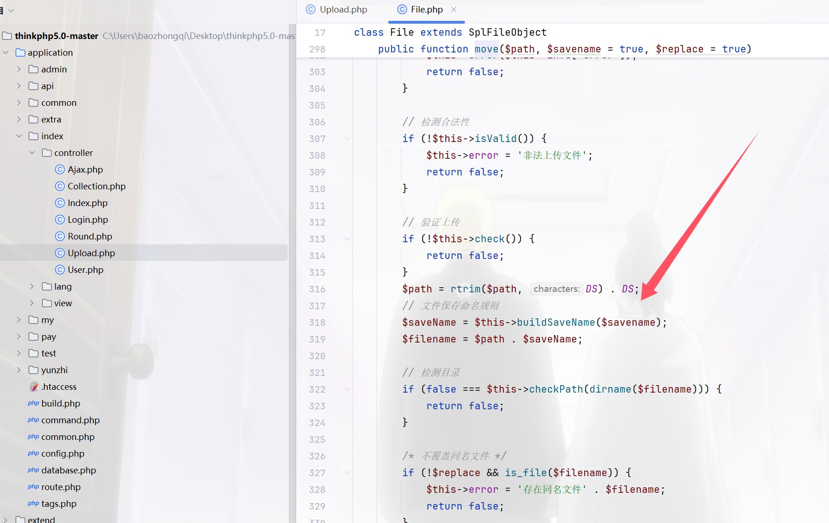Image resolution: width=829 pixels, height=523 pixels.
Task: Open User.php from project tree
Action: [85, 270]
